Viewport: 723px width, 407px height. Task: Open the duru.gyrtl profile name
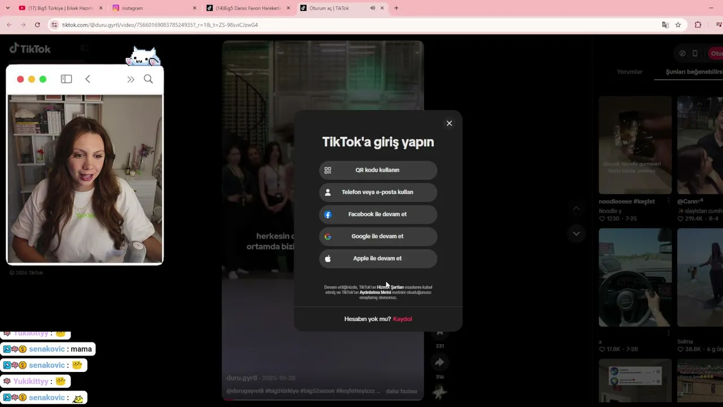click(242, 378)
